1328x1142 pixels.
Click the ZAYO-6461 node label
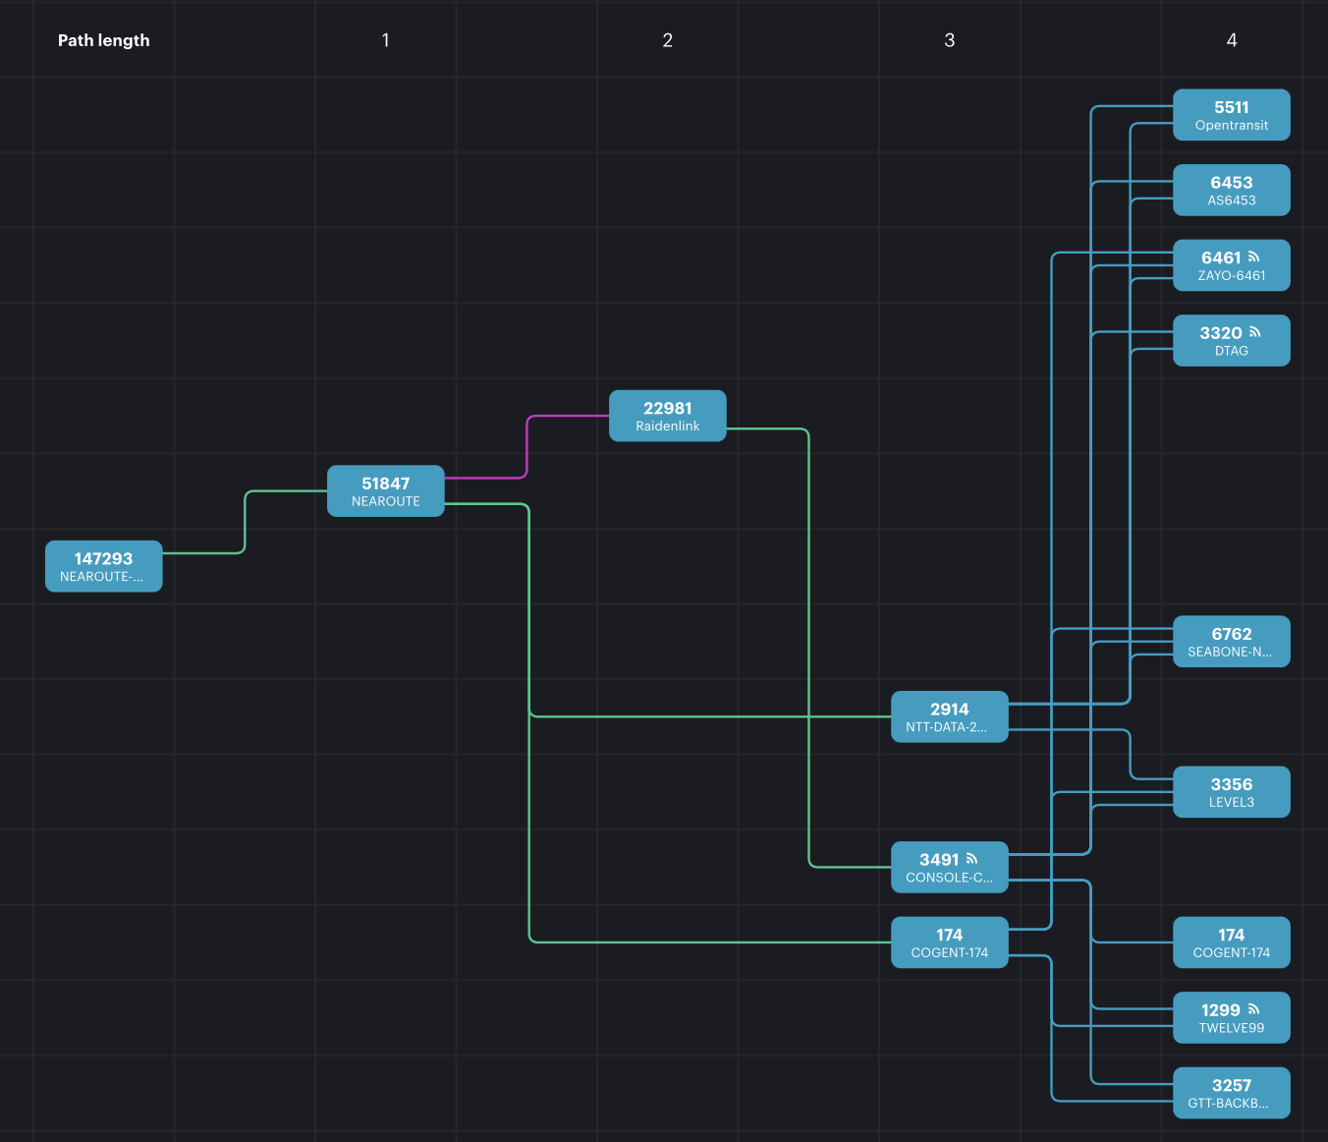click(1231, 276)
